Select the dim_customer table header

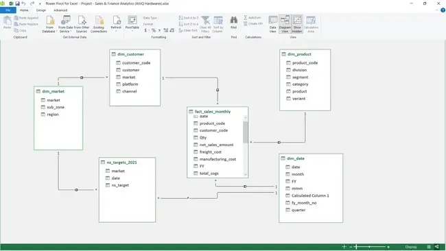[x=134, y=54]
